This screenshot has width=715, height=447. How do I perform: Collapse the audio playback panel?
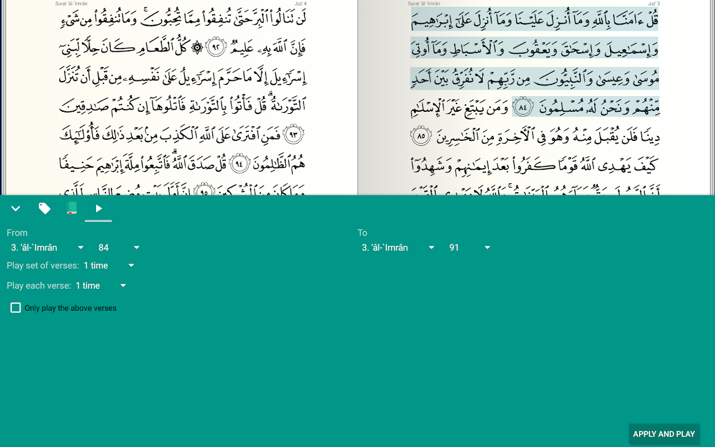[16, 208]
